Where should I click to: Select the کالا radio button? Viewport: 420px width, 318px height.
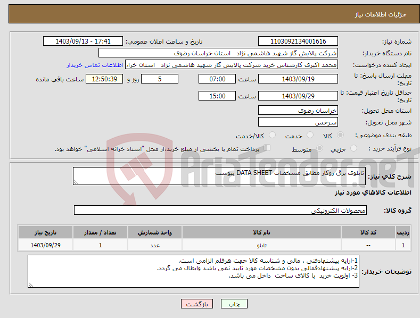click(x=340, y=135)
